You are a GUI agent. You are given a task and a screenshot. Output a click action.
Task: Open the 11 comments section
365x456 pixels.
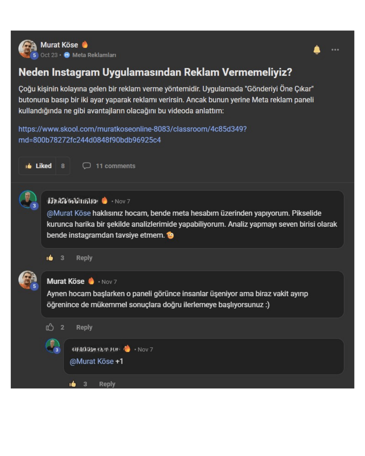[x=109, y=166]
